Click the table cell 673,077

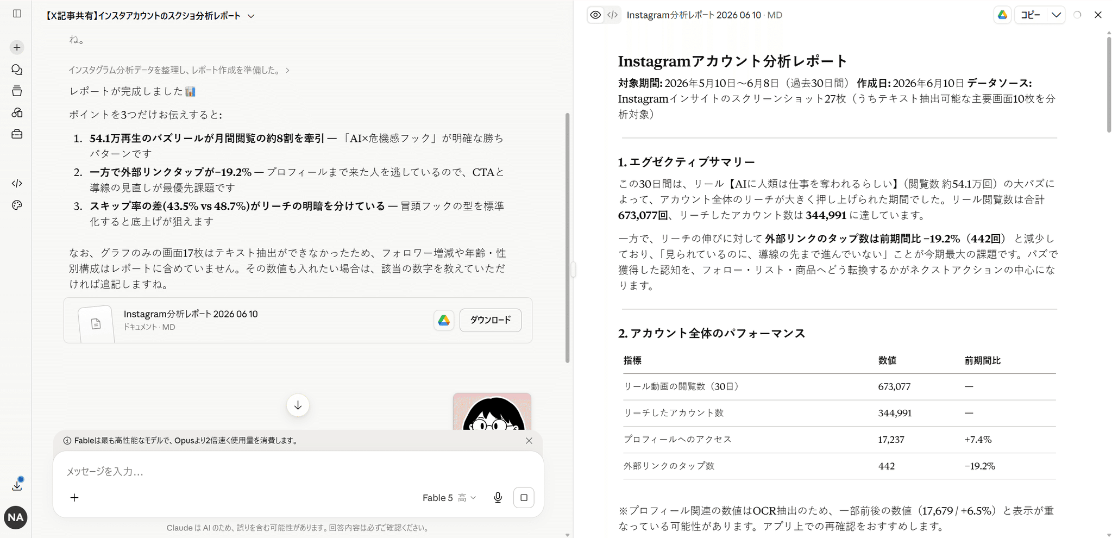(894, 386)
